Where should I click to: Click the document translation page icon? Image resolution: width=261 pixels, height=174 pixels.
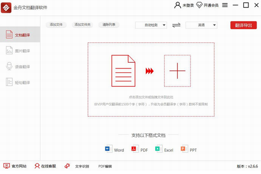pyautogui.click(x=9, y=34)
